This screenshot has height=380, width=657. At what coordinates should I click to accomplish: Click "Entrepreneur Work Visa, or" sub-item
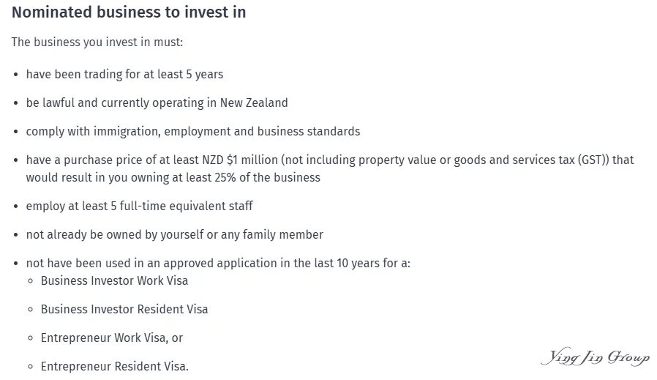pos(112,338)
